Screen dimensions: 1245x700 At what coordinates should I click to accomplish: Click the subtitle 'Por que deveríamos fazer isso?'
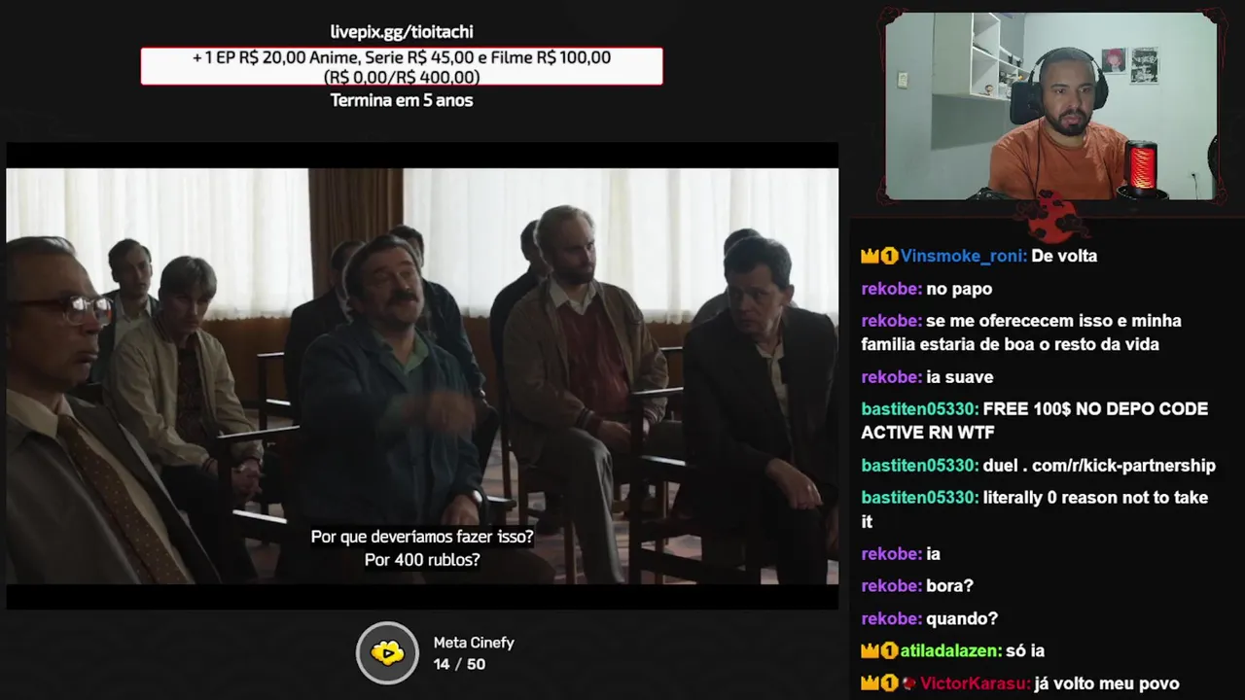click(422, 537)
